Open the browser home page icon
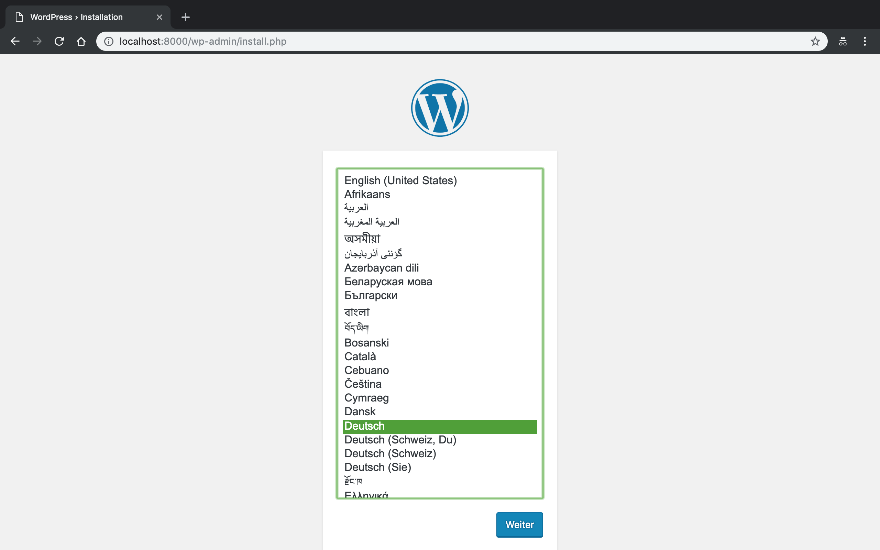Image resolution: width=880 pixels, height=550 pixels. click(81, 41)
